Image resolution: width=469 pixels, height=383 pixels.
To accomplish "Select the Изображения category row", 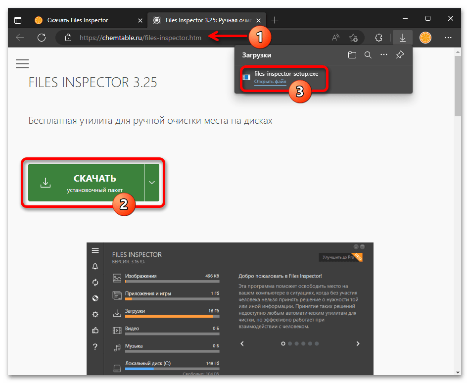I will (x=166, y=278).
